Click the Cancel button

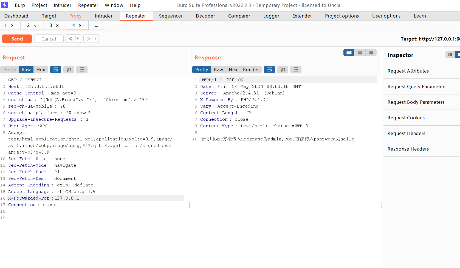(49, 39)
